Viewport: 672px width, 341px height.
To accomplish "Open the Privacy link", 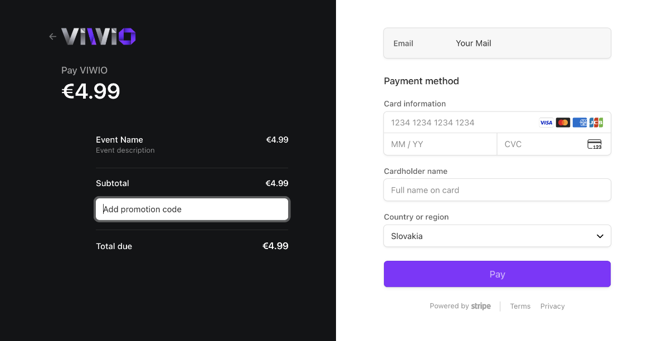I will [552, 306].
